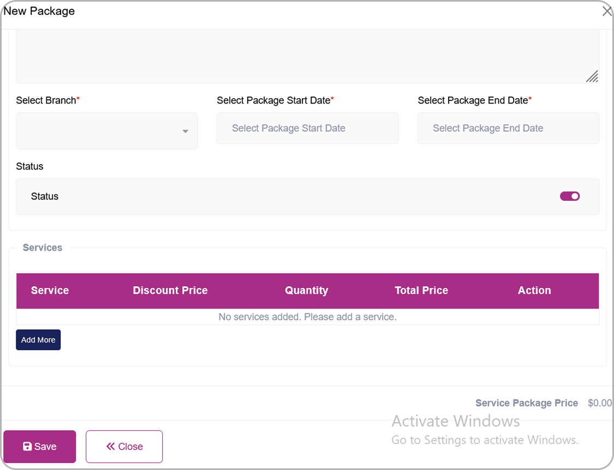Click the Service column header

click(50, 291)
